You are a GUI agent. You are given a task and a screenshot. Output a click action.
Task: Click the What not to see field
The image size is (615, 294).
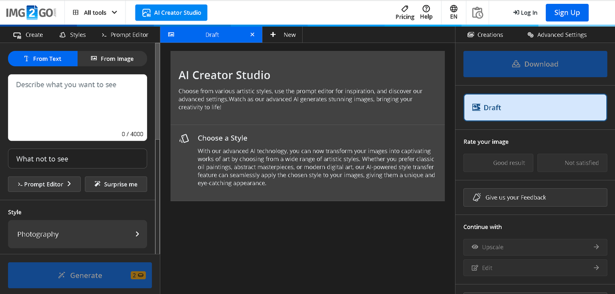point(77,159)
